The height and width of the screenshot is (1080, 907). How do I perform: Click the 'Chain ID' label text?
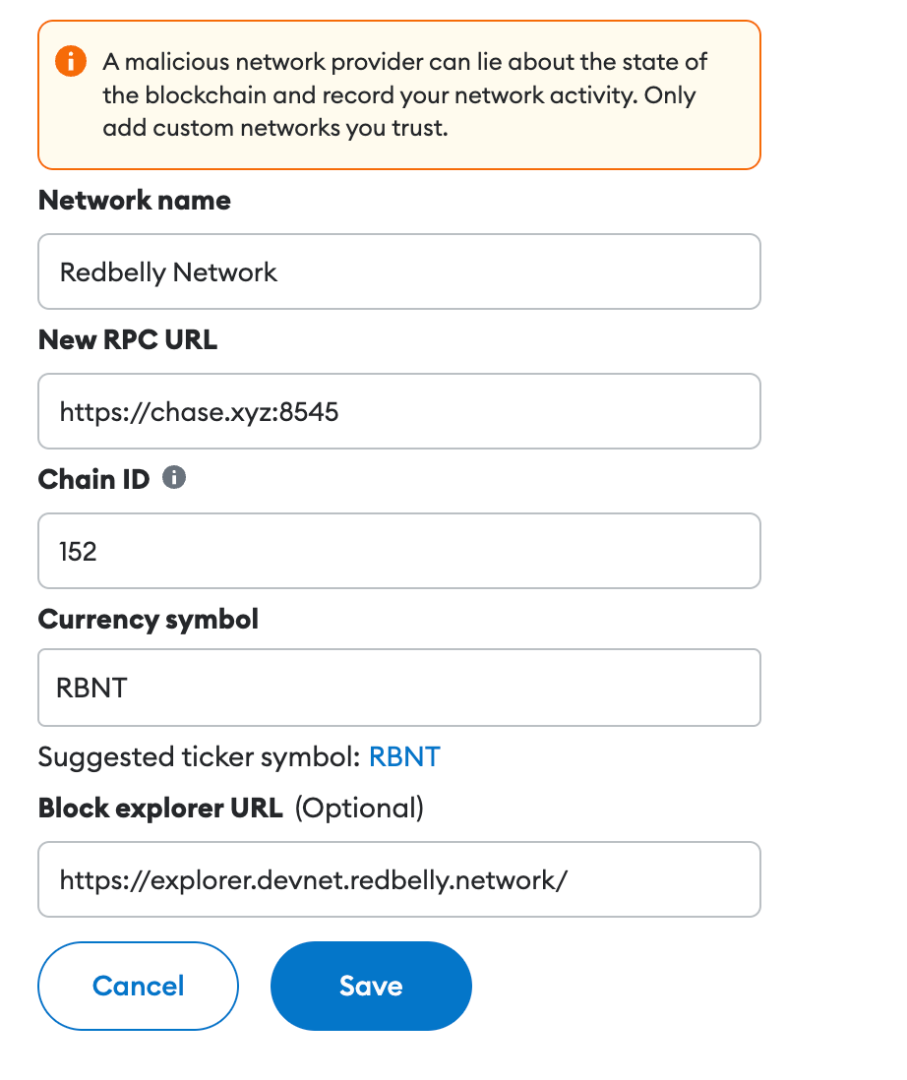(93, 479)
